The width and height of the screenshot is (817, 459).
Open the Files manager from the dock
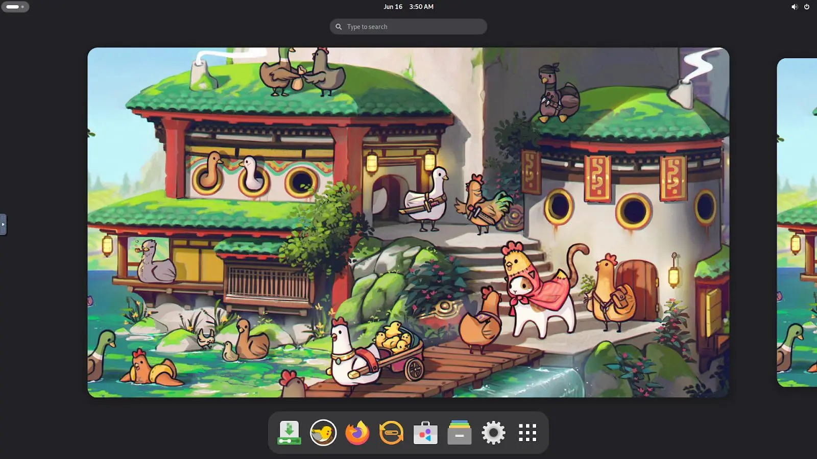(460, 432)
